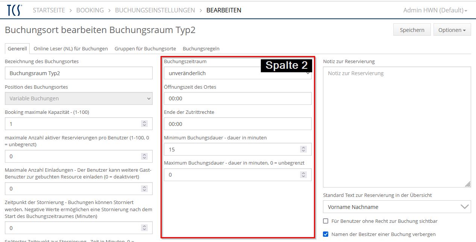Click the Booking maximale Kapazität stepper arrows
The image size is (476, 242).
144,124
